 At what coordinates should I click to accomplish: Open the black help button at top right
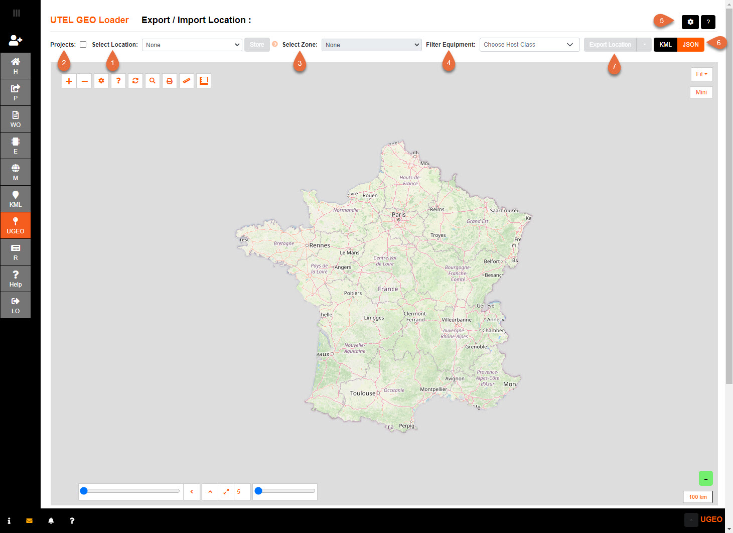pyautogui.click(x=708, y=22)
